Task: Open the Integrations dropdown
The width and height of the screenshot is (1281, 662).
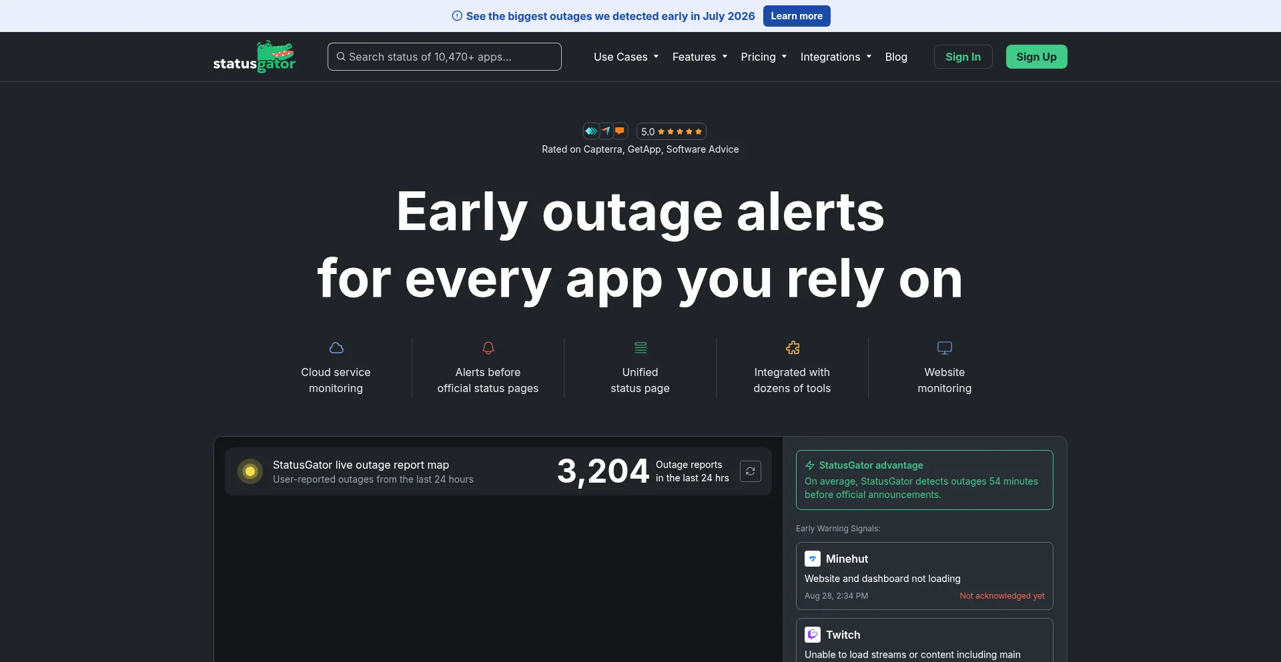Action: [x=836, y=57]
